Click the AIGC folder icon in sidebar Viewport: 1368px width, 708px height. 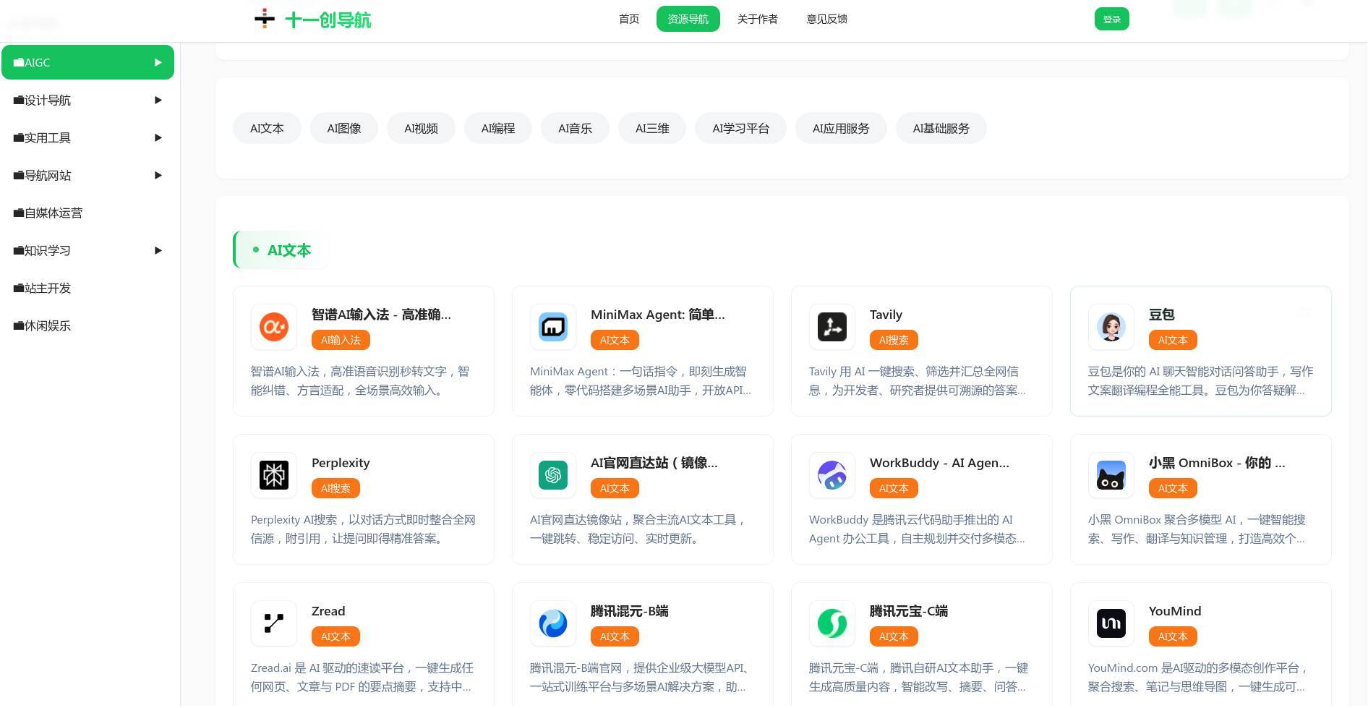19,62
